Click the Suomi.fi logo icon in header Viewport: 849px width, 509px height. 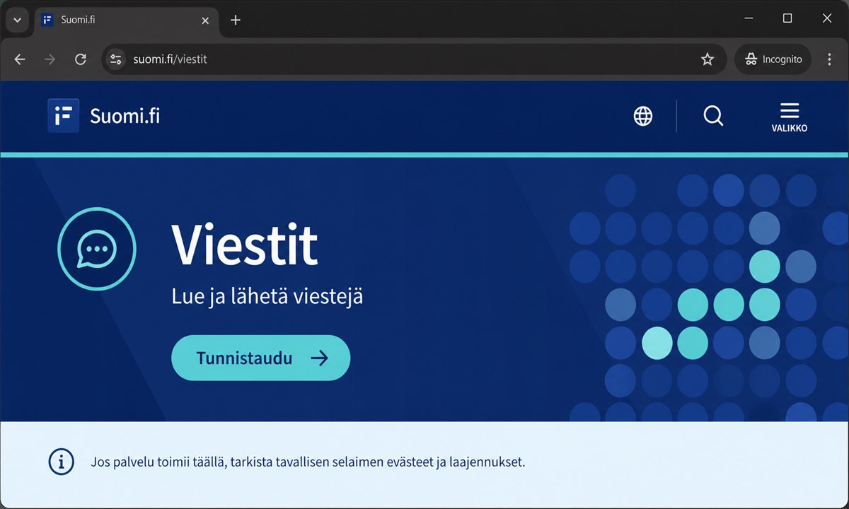[x=63, y=116]
